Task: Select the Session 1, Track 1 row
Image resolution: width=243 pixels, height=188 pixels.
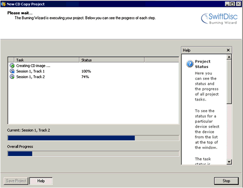Action: coord(93,71)
